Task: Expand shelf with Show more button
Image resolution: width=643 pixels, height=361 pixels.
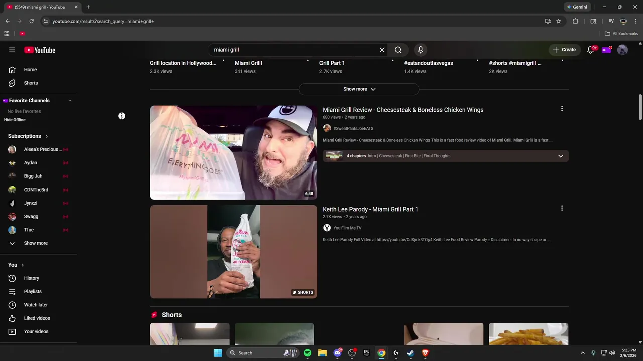Action: point(359,89)
